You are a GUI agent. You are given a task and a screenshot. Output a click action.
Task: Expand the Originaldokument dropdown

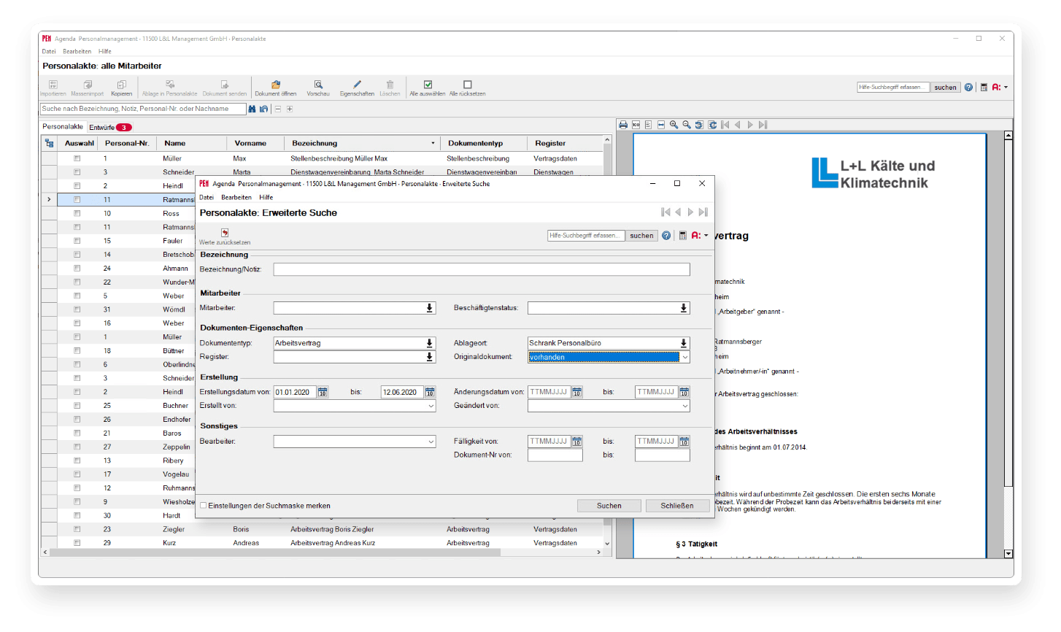[x=684, y=357]
